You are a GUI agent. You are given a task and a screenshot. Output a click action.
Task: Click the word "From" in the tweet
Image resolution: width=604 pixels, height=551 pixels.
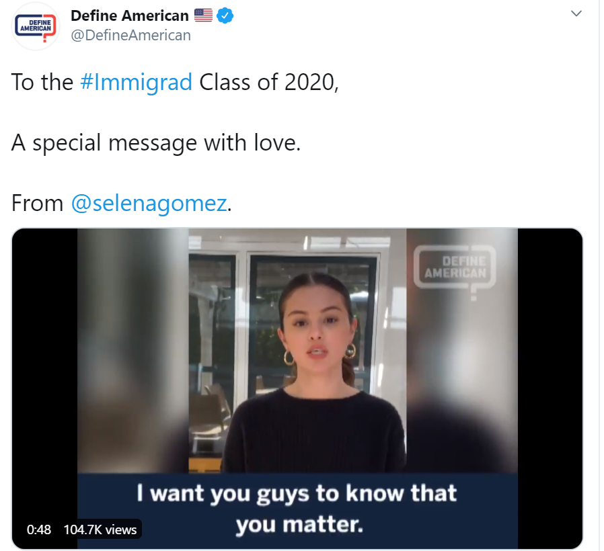coord(38,203)
